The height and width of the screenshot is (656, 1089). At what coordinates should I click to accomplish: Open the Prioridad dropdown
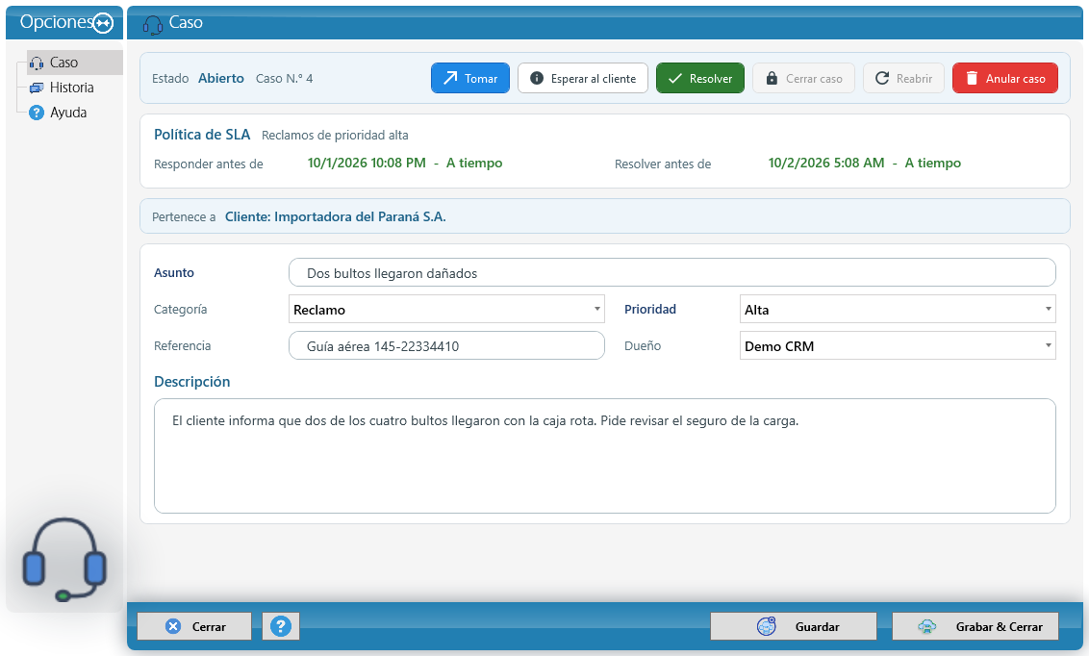pyautogui.click(x=898, y=310)
